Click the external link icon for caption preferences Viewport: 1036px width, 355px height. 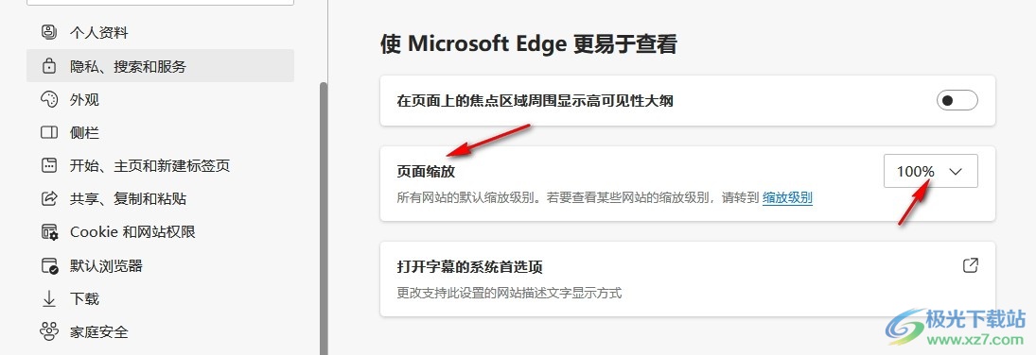click(x=970, y=266)
